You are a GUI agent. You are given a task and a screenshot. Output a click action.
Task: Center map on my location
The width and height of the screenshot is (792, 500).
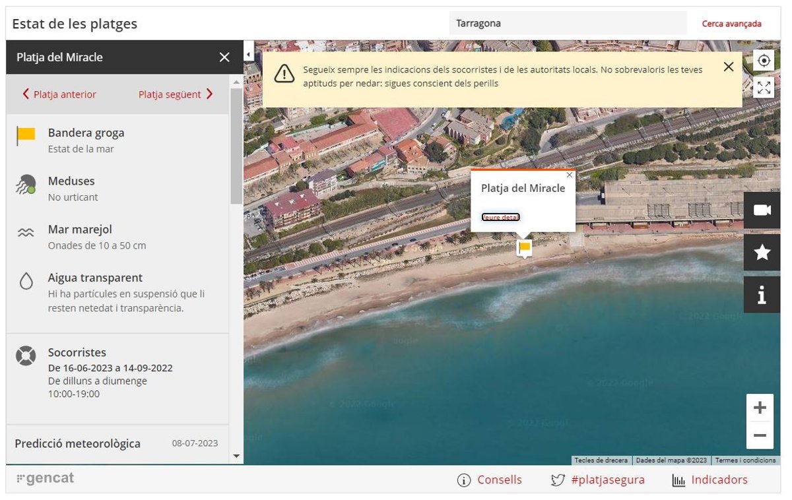coord(764,61)
